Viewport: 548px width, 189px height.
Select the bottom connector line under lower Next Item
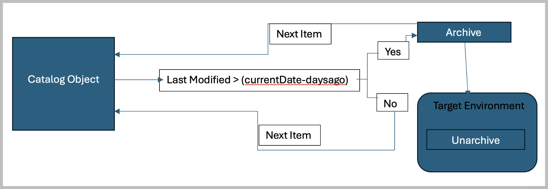point(326,150)
